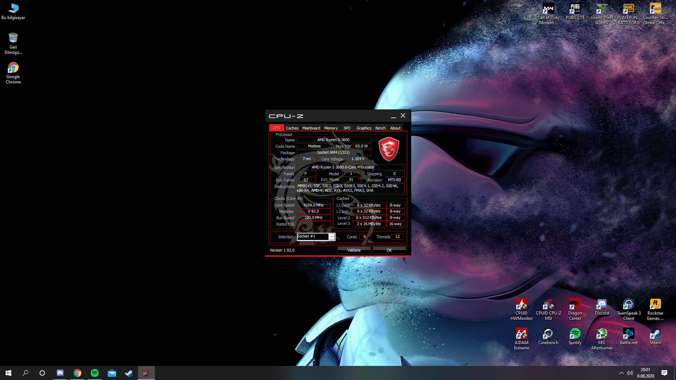
Task: Launch PLAYERUNKNOWN'S BATTLEGROUNDS shortcut
Action: (628, 14)
